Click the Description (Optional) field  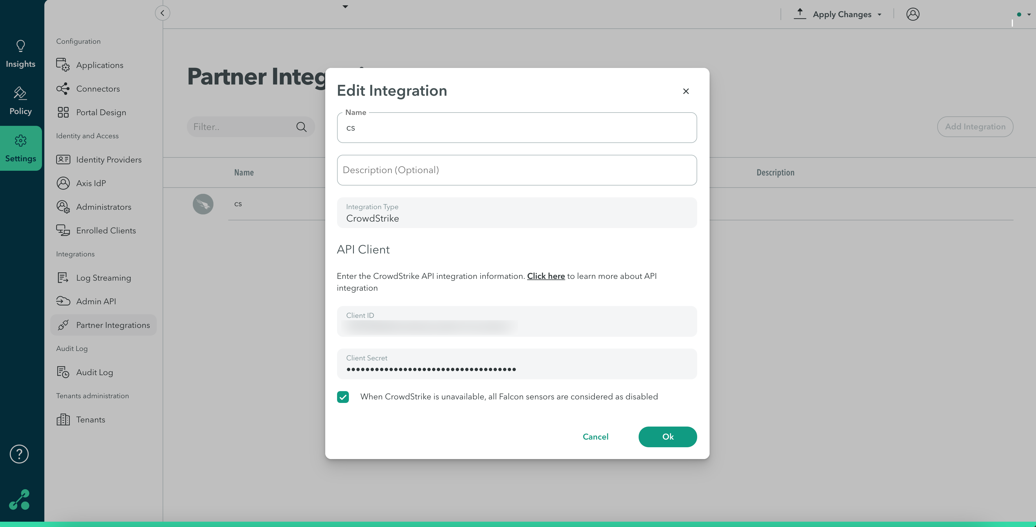[x=517, y=170]
